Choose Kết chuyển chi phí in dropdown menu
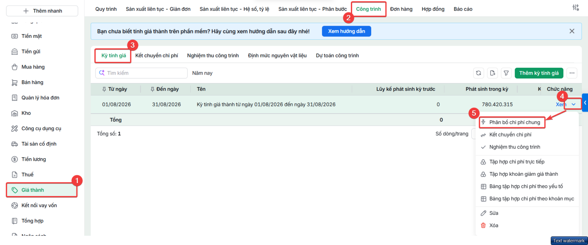This screenshot has height=245, width=588. [x=510, y=135]
